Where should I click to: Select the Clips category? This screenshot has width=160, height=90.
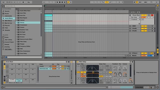[6, 28]
